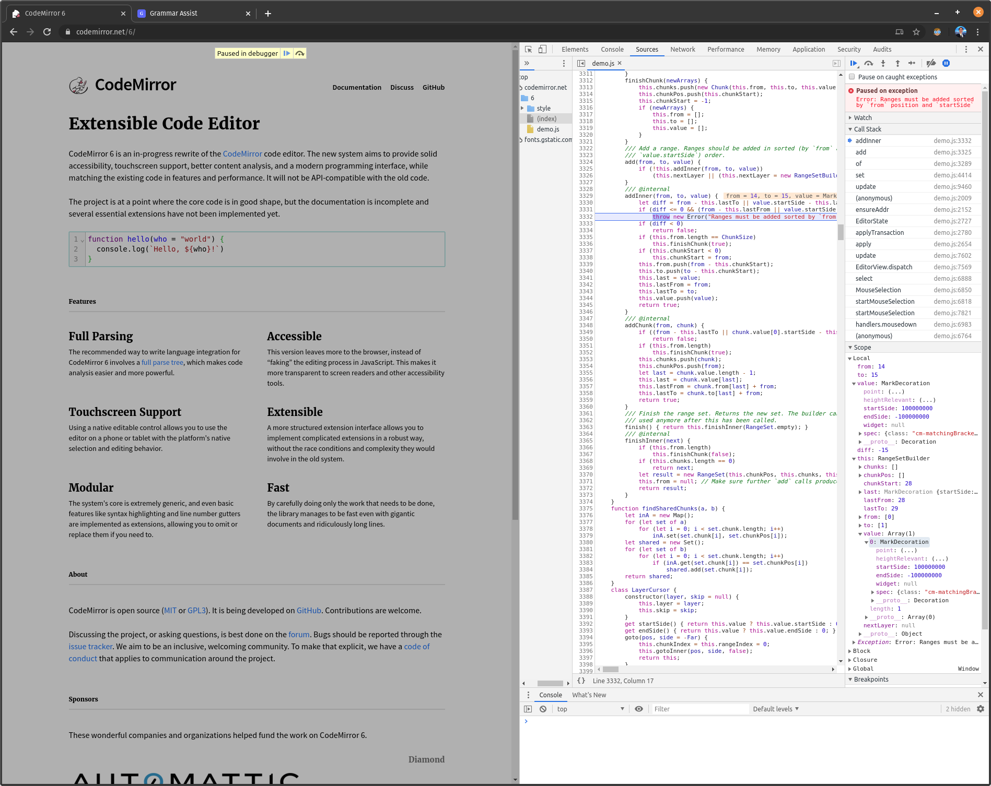Viewport: 991px width, 786px height.
Task: Open the What's New tab
Action: click(589, 695)
